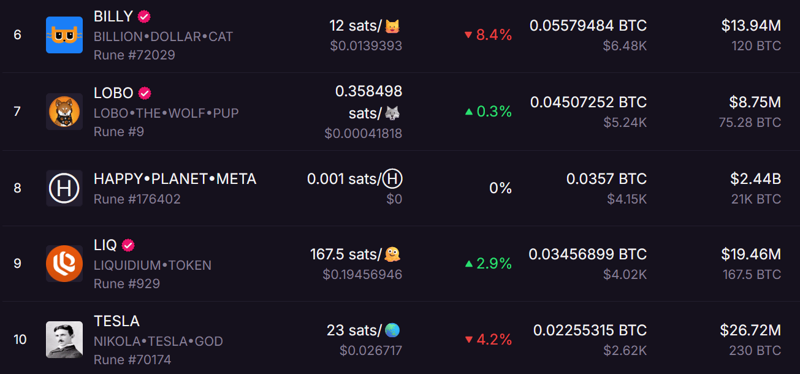The height and width of the screenshot is (374, 800).
Task: Click the Rune #176402 label
Action: point(137,199)
